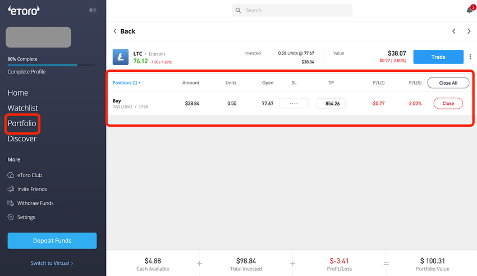Viewport: 477px width, 276px height.
Task: Click Switch to Virtual link
Action: click(x=52, y=263)
